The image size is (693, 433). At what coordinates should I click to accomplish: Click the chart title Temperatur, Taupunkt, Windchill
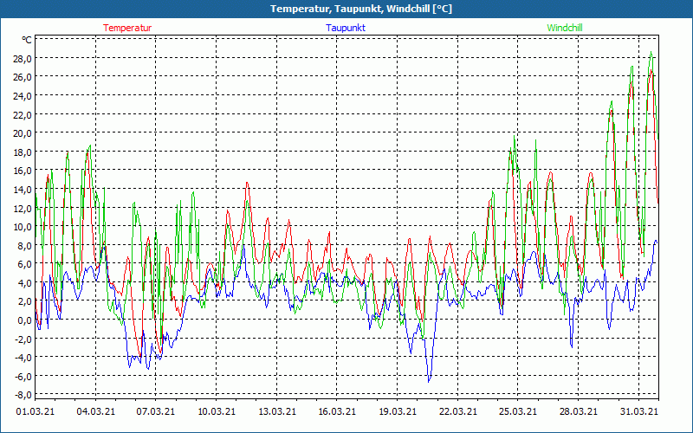pyautogui.click(x=361, y=9)
